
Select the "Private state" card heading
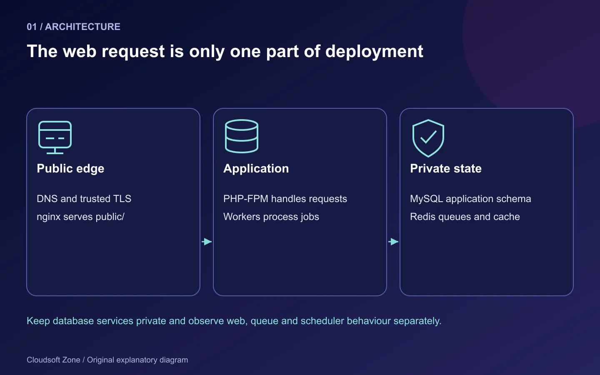coord(446,168)
